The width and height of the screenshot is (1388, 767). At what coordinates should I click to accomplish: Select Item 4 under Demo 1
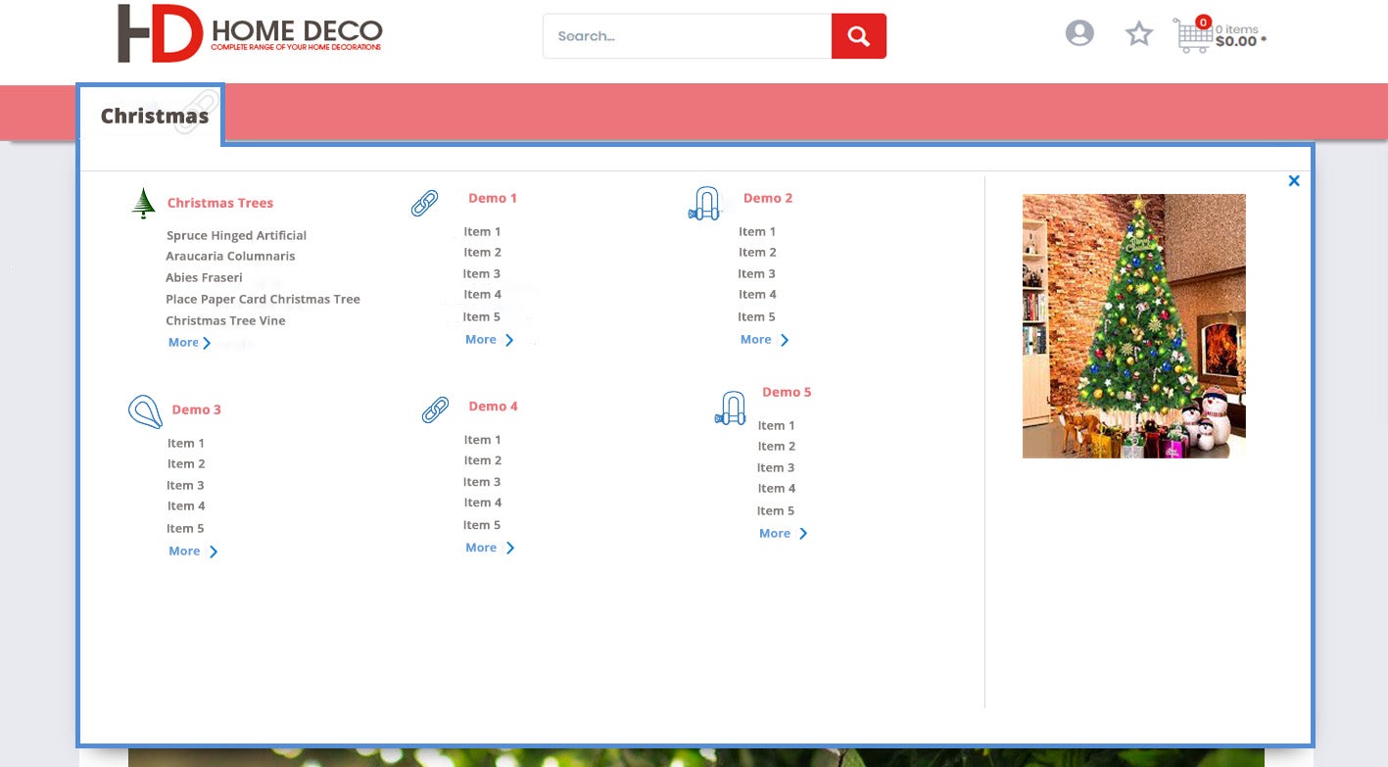(483, 295)
